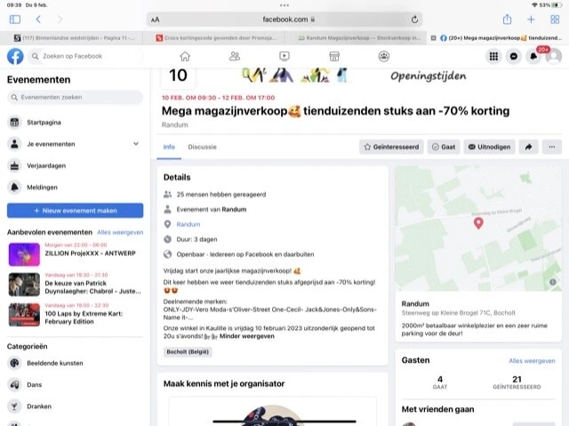Image resolution: width=569 pixels, height=426 pixels.
Task: Select Beeldende kunsten category
Action: tap(75, 363)
